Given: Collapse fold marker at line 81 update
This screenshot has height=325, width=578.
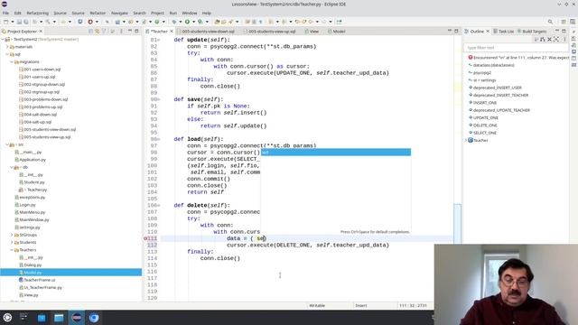Looking at the screenshot, I should [x=159, y=40].
